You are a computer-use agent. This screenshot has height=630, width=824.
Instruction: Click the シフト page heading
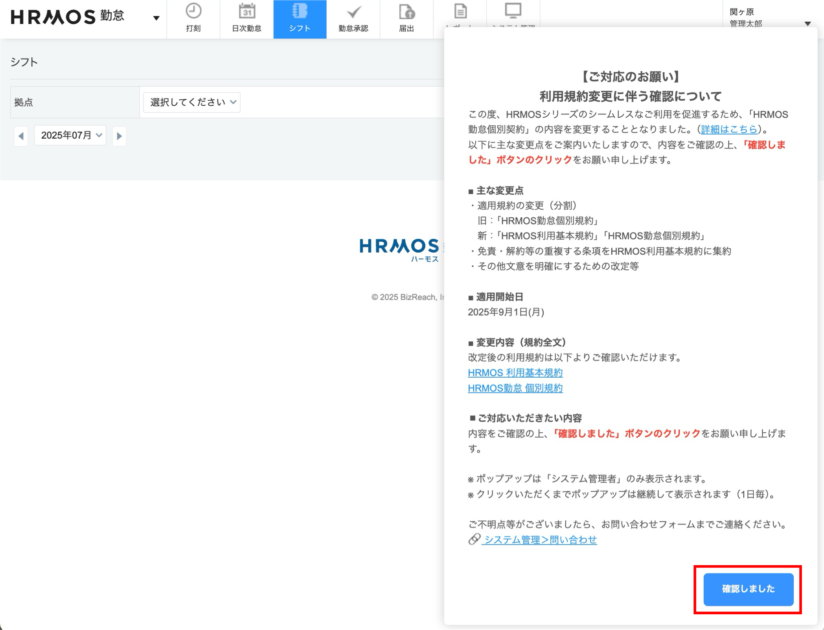pos(24,62)
